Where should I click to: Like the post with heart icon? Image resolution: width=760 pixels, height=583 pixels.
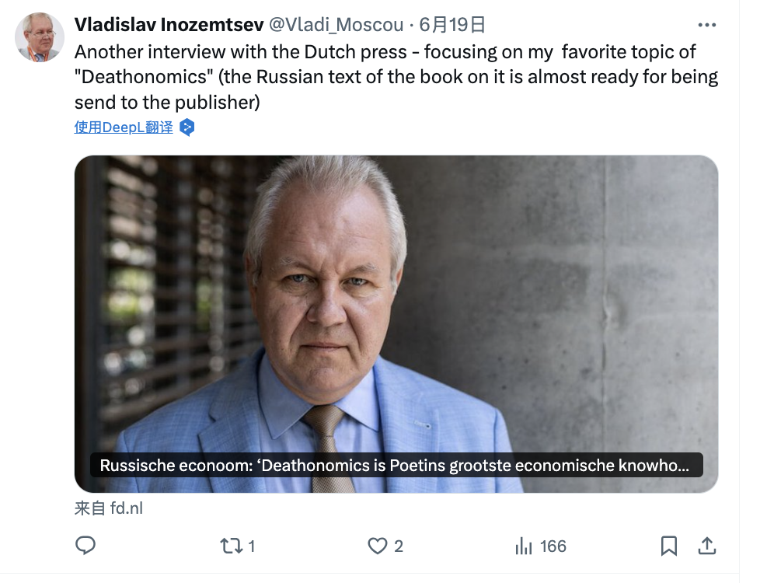377,546
